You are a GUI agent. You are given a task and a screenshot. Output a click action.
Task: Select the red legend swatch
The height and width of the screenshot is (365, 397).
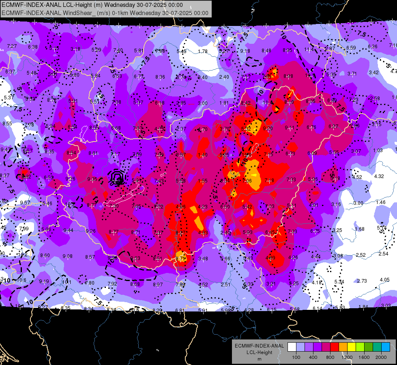(x=335, y=347)
